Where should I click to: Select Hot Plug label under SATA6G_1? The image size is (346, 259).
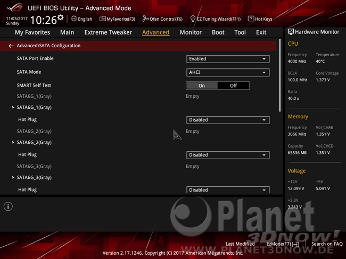click(x=27, y=119)
